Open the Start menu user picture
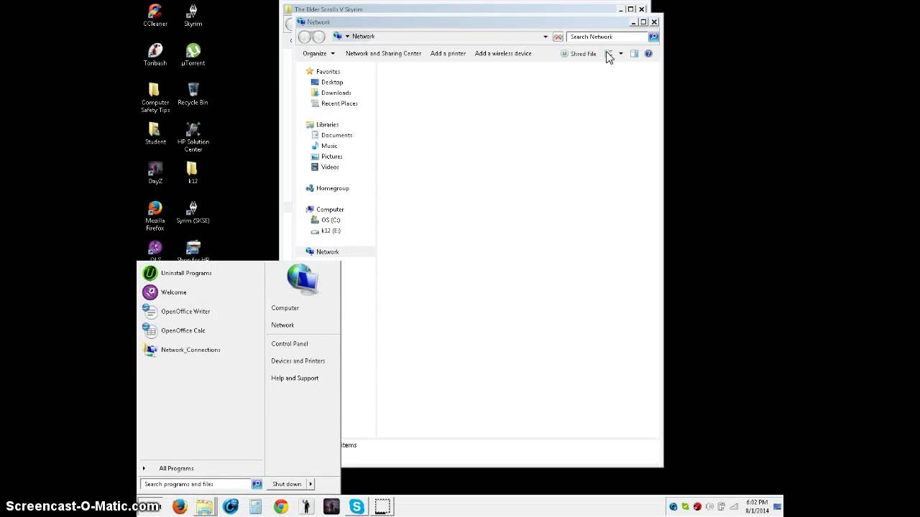Screen dimensions: 920x517 tap(303, 279)
